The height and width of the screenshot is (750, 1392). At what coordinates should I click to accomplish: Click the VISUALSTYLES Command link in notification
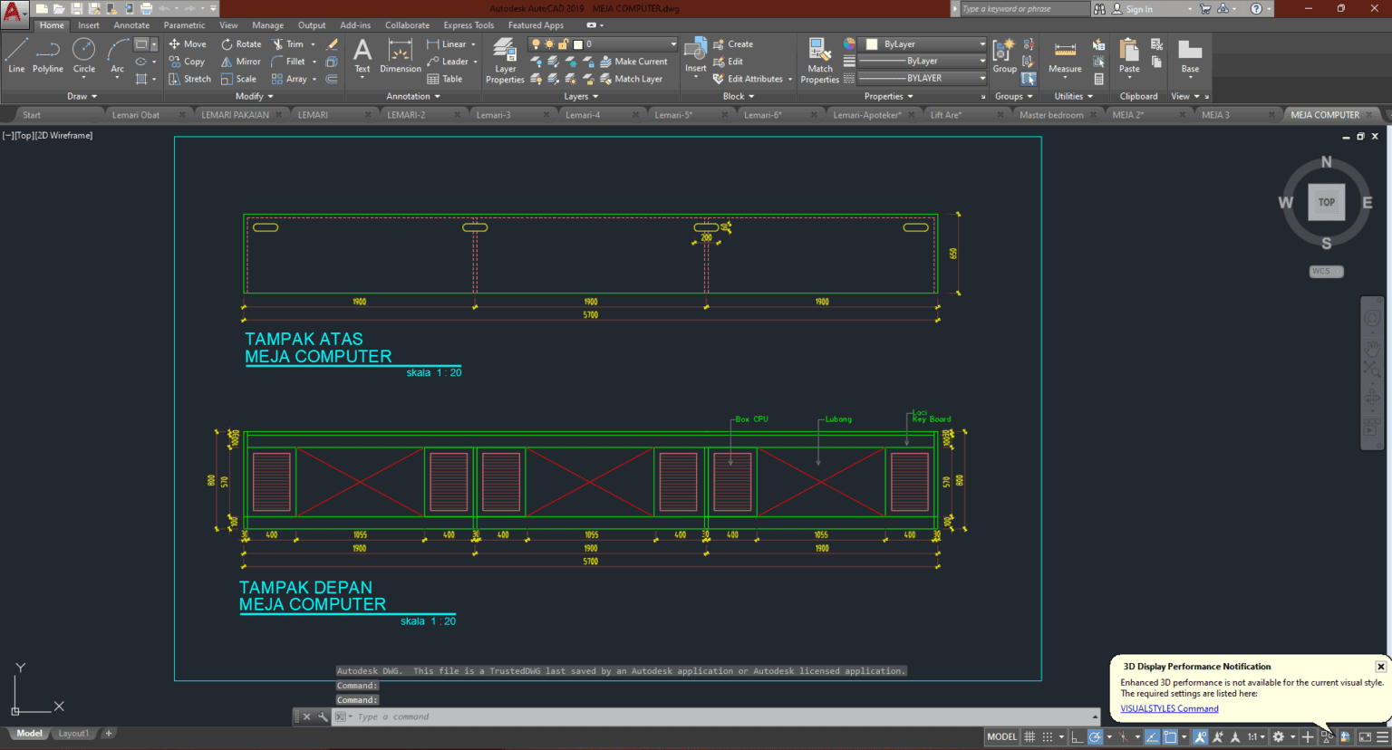pyautogui.click(x=1169, y=707)
